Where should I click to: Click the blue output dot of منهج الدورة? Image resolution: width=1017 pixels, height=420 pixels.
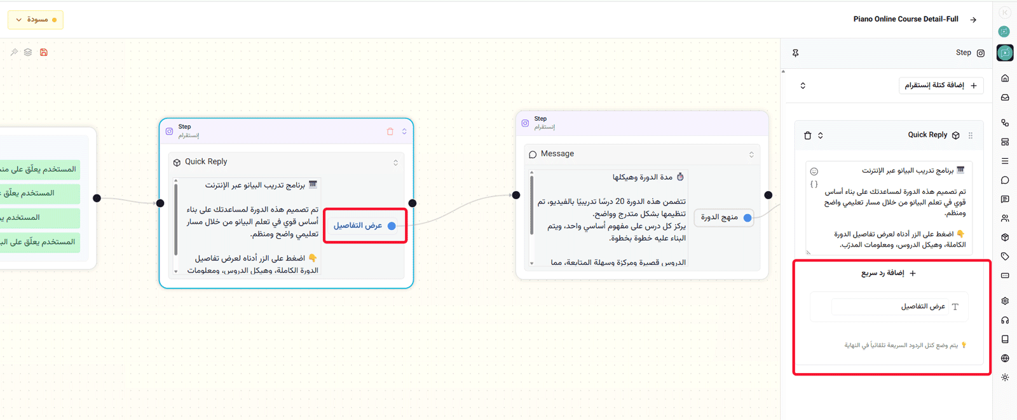tap(747, 218)
